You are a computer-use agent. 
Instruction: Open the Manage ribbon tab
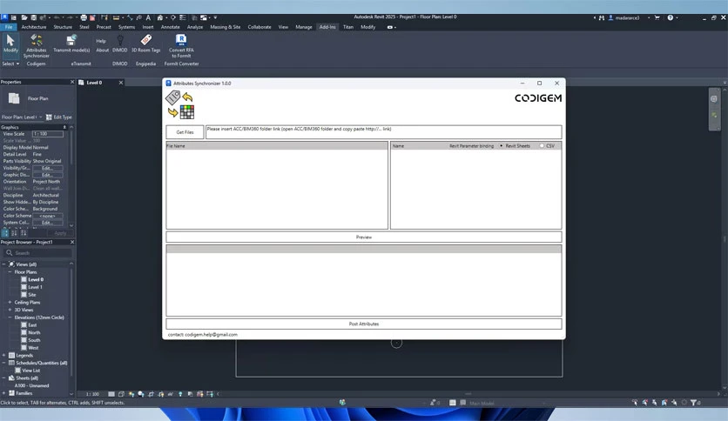click(304, 27)
